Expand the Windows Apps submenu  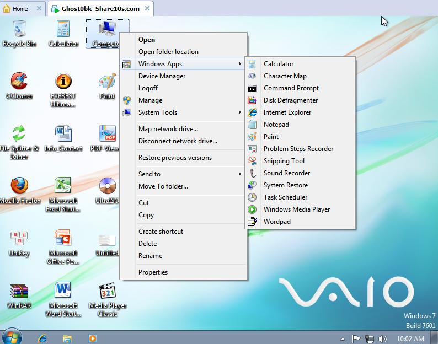pos(183,64)
